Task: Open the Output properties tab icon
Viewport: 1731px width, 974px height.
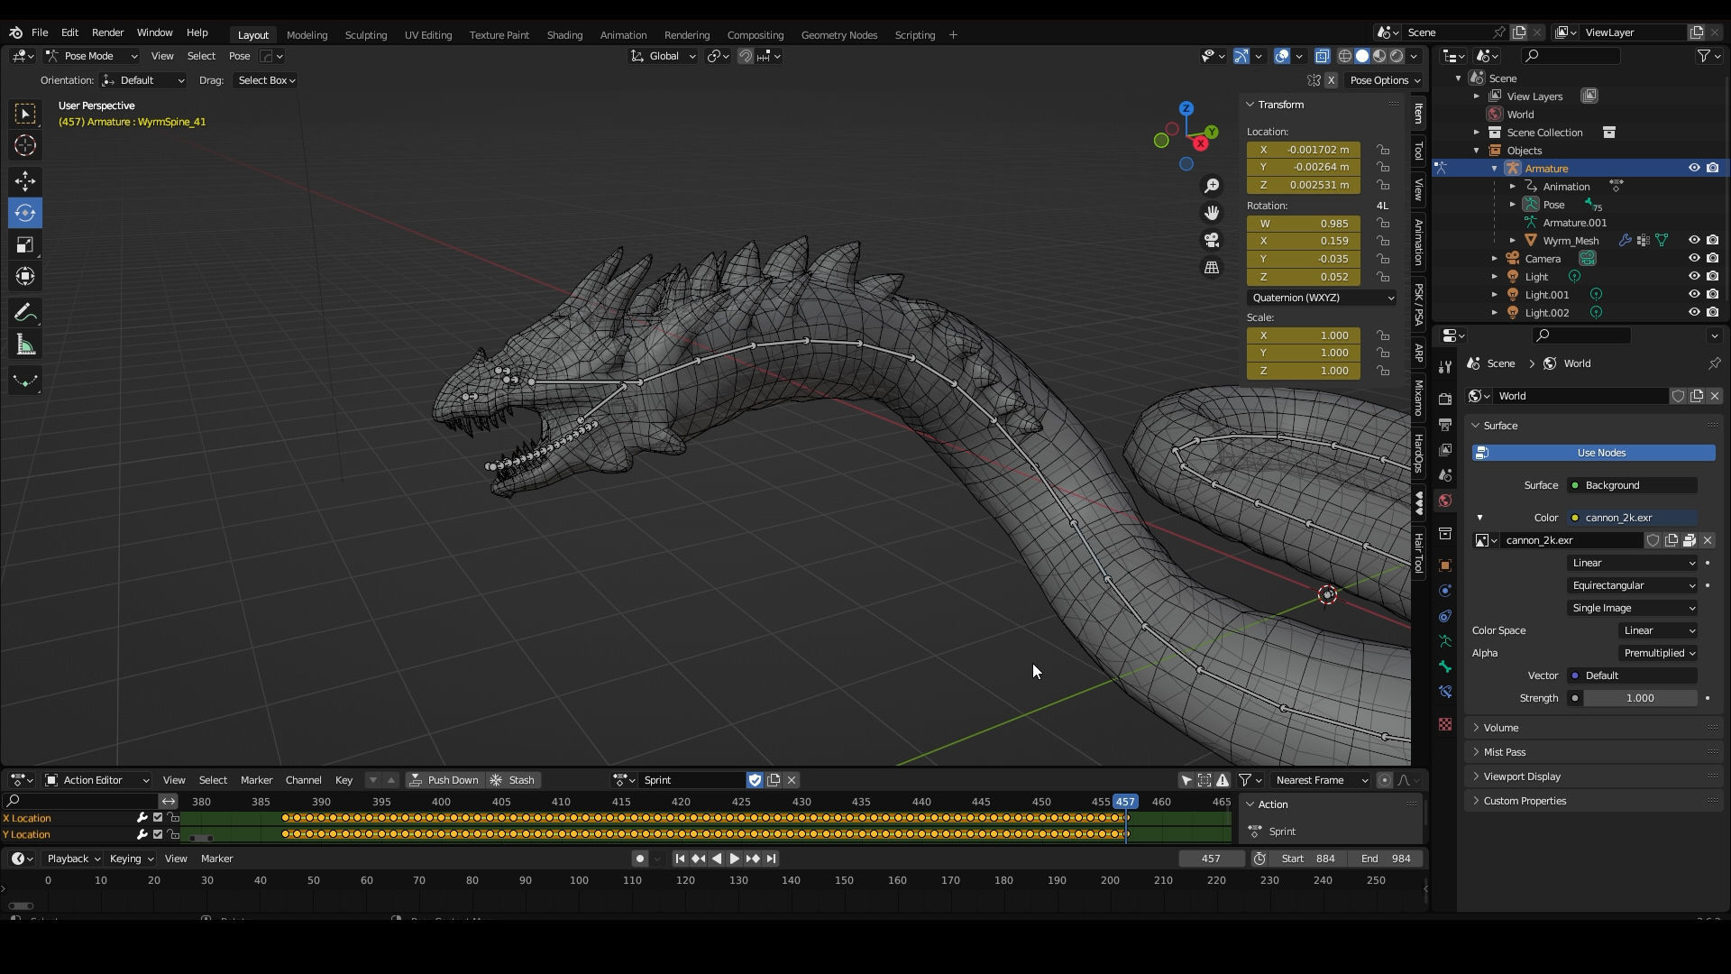Action: pyautogui.click(x=1445, y=425)
